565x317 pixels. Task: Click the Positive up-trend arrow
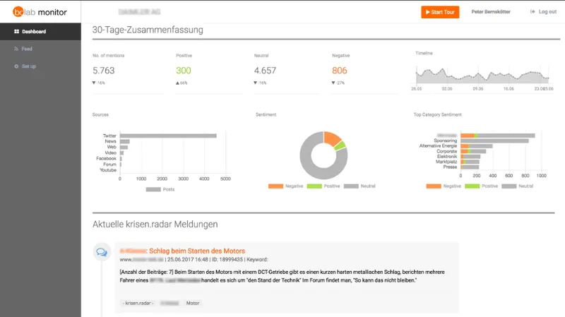(x=178, y=83)
